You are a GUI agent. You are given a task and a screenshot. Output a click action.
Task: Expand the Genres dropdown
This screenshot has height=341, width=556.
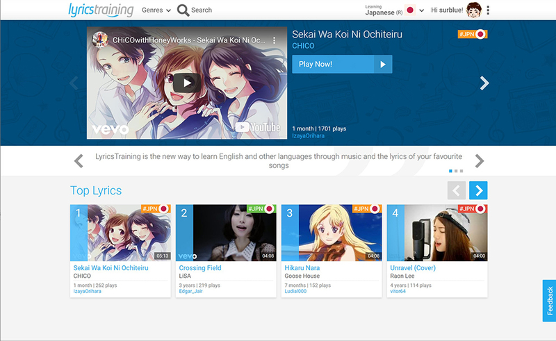156,10
